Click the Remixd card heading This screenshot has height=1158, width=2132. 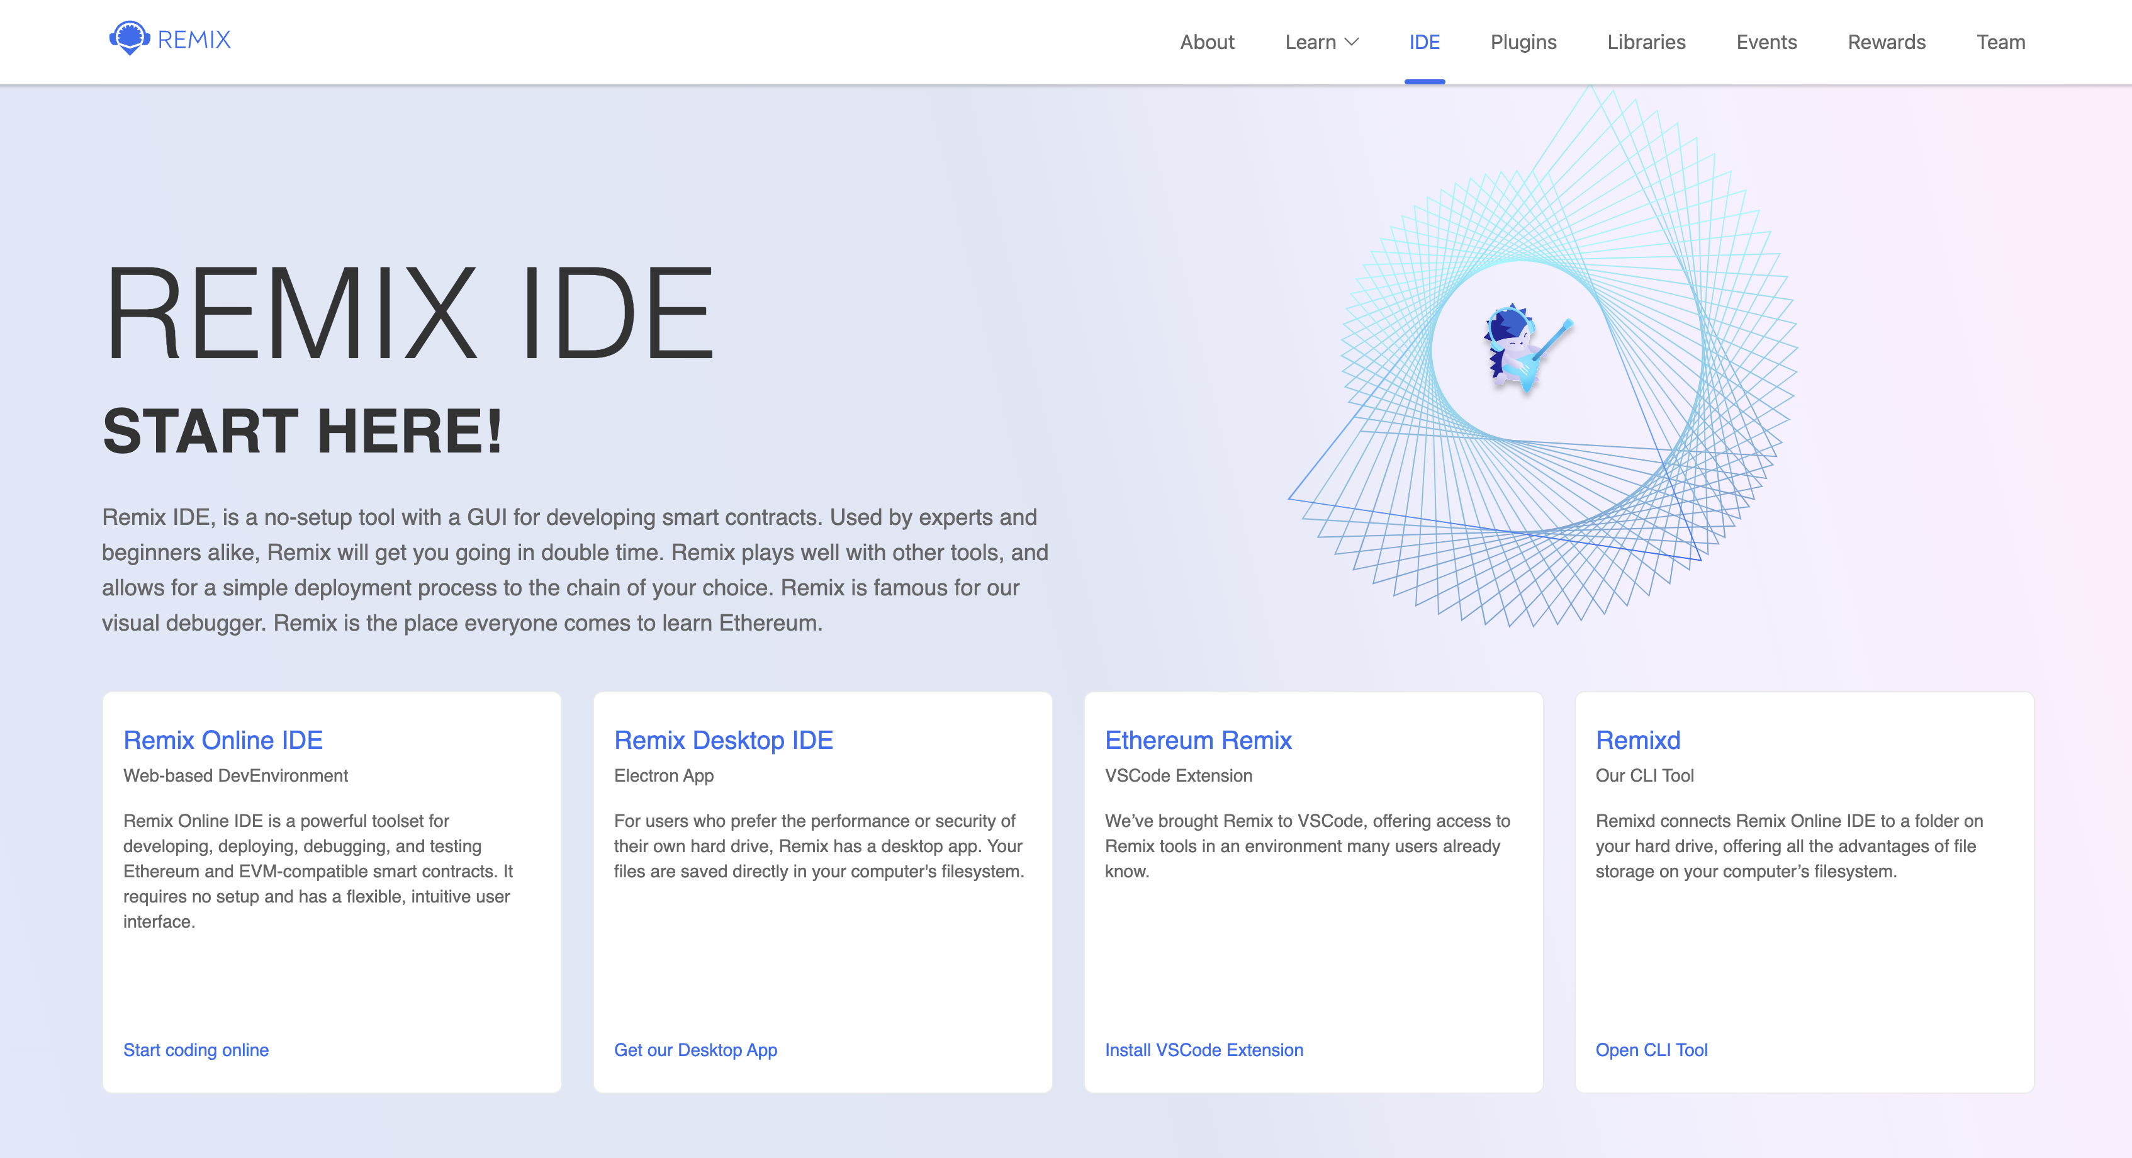(1637, 740)
